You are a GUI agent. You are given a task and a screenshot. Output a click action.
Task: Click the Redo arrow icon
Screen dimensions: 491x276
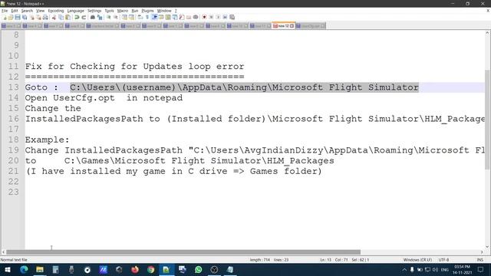point(84,17)
